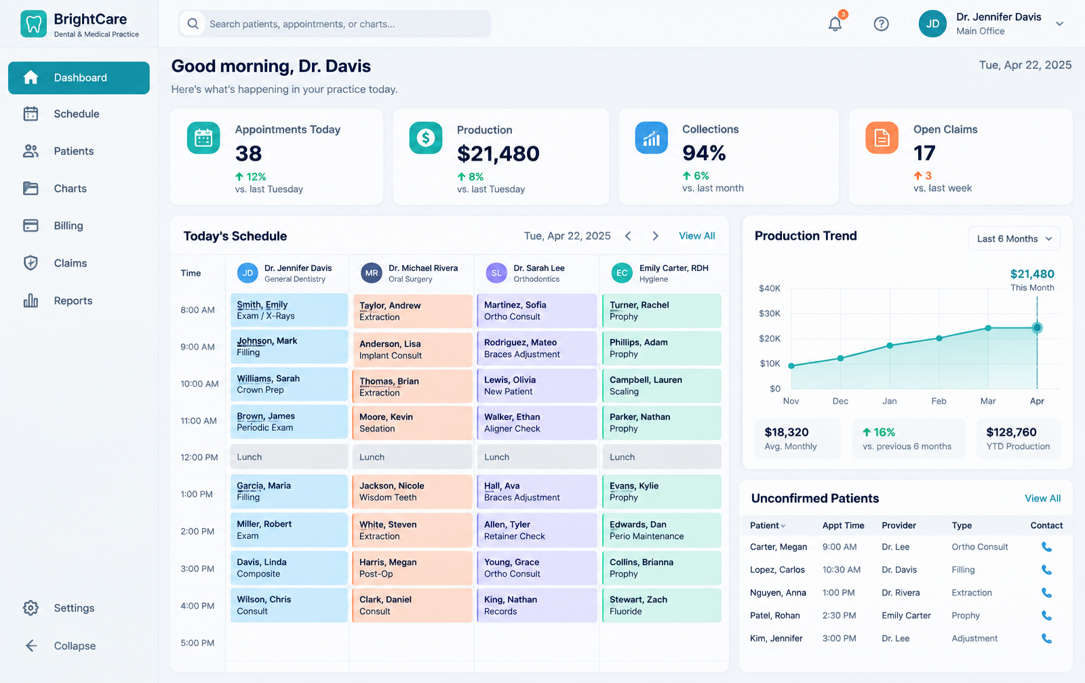The image size is (1085, 683).
Task: Go to previous schedule day
Action: pyautogui.click(x=628, y=236)
